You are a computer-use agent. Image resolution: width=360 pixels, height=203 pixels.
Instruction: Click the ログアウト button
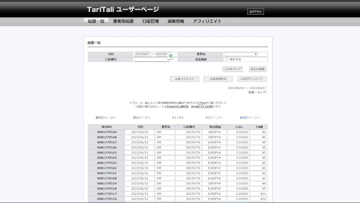coord(255,12)
